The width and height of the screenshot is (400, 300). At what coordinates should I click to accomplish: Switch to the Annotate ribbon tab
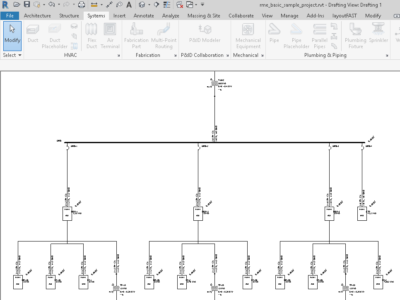[x=144, y=15]
